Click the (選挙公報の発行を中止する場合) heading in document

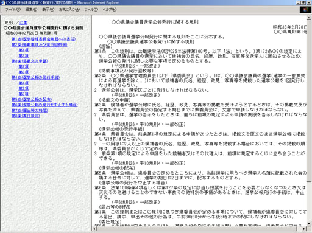click(133, 183)
